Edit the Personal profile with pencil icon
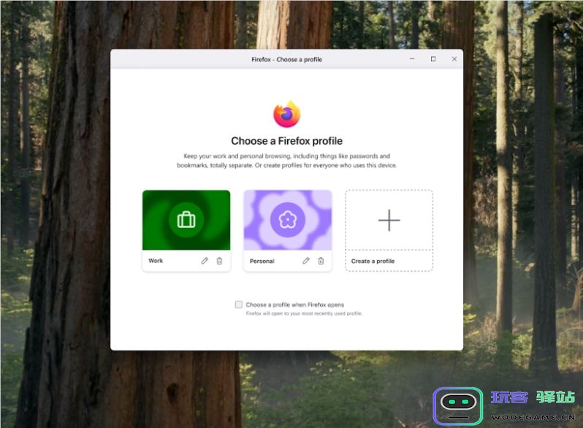The height and width of the screenshot is (428, 583). [x=305, y=261]
